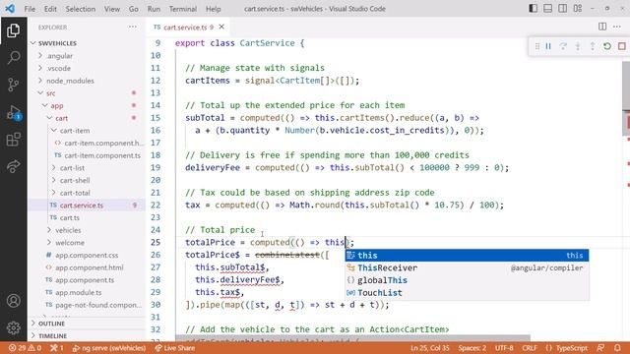Collapse the src folder
The image size is (630, 354).
pos(50,93)
